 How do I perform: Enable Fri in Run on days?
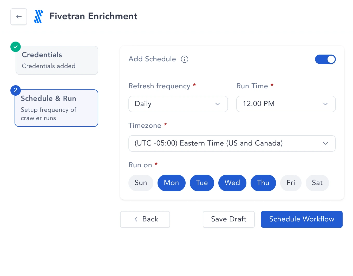pos(291,183)
